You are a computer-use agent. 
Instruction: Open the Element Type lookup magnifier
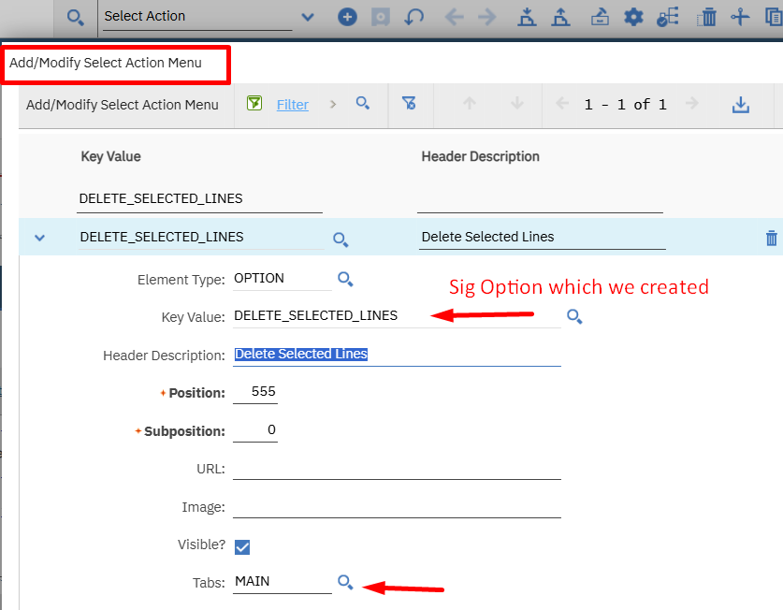[345, 278]
